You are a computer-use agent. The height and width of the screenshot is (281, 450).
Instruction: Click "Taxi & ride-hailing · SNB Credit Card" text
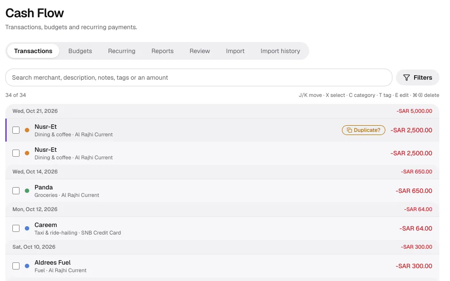pos(78,232)
